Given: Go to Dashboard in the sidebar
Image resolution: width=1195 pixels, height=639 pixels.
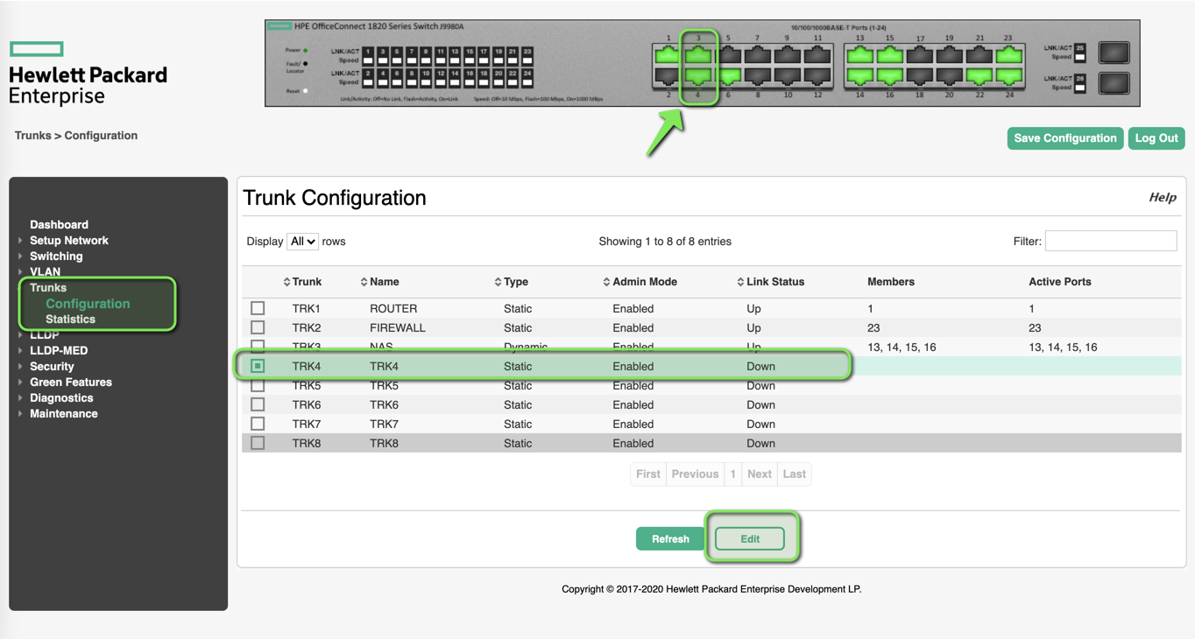Looking at the screenshot, I should coord(59,225).
